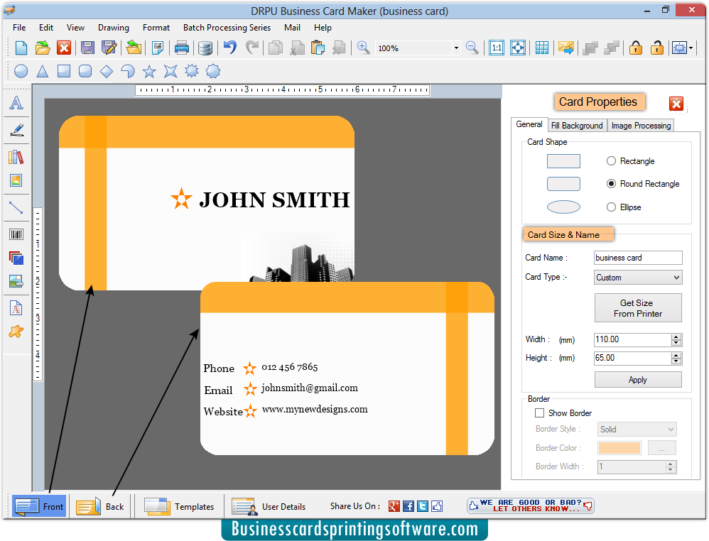Close the Card Properties panel
Viewport: 709px width, 541px height.
(x=676, y=104)
